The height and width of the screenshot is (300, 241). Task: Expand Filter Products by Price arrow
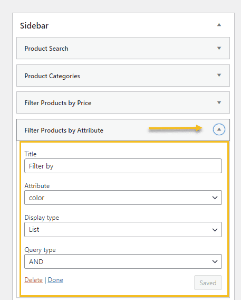tap(219, 103)
